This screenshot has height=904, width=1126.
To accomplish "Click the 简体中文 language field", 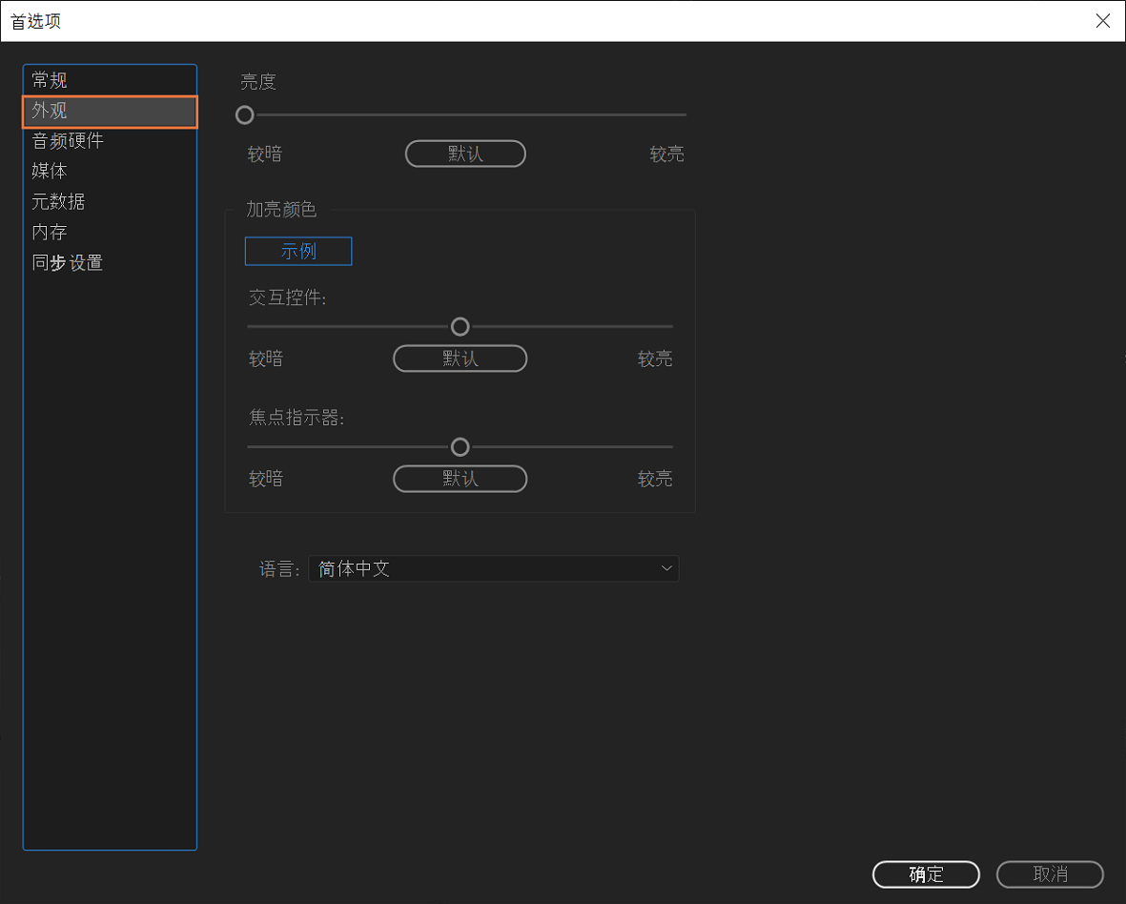I will 353,568.
